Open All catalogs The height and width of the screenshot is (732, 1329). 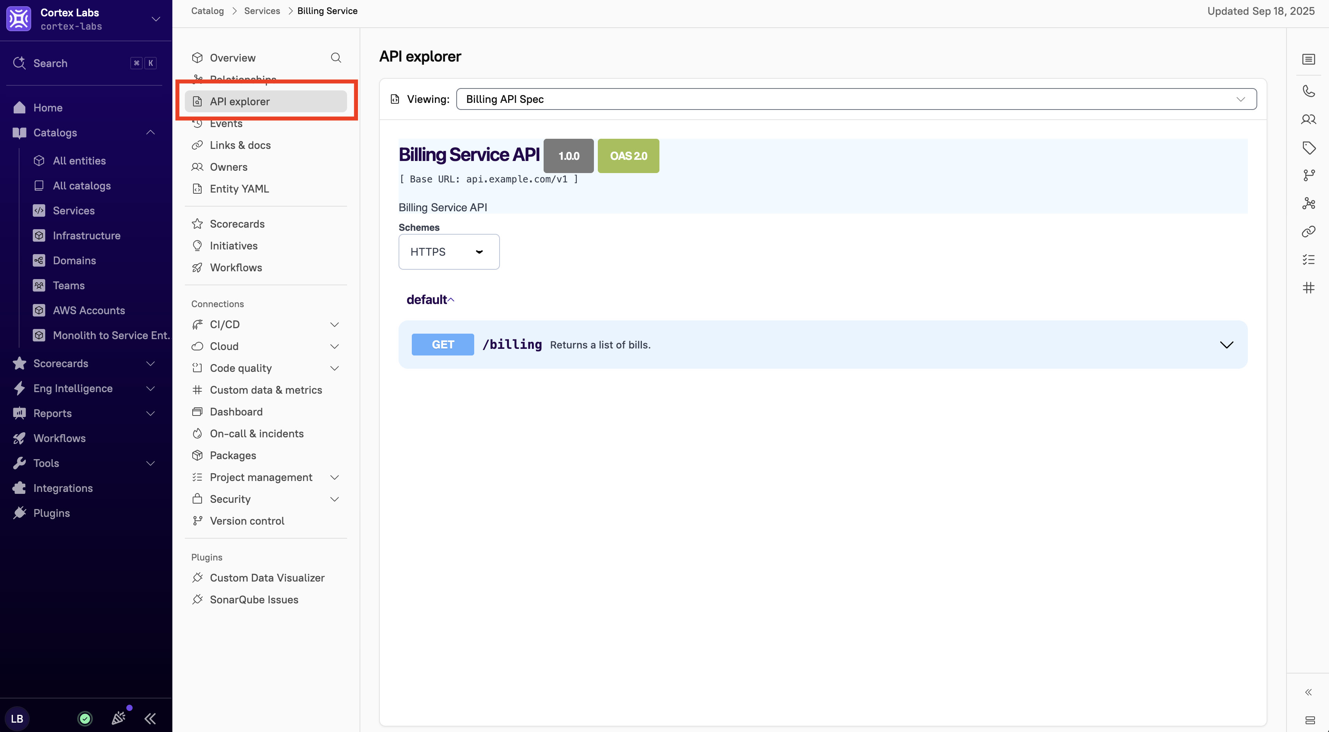pos(82,186)
